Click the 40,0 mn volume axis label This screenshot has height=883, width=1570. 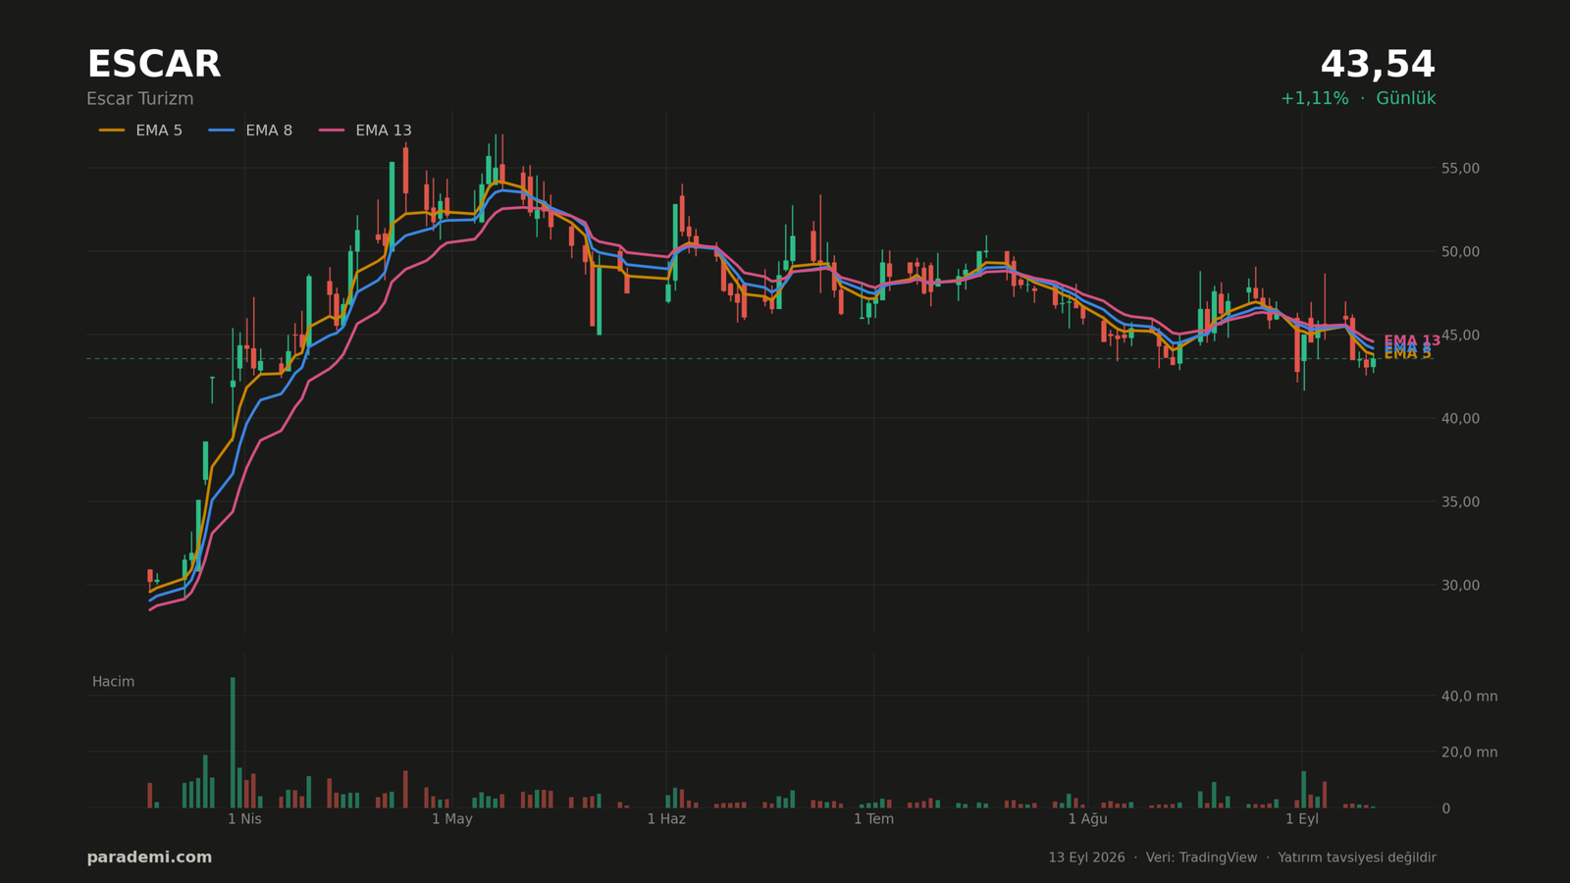[x=1469, y=697]
